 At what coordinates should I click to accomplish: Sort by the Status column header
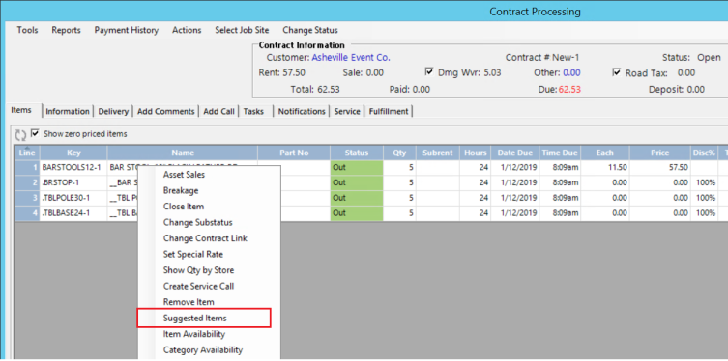[357, 153]
